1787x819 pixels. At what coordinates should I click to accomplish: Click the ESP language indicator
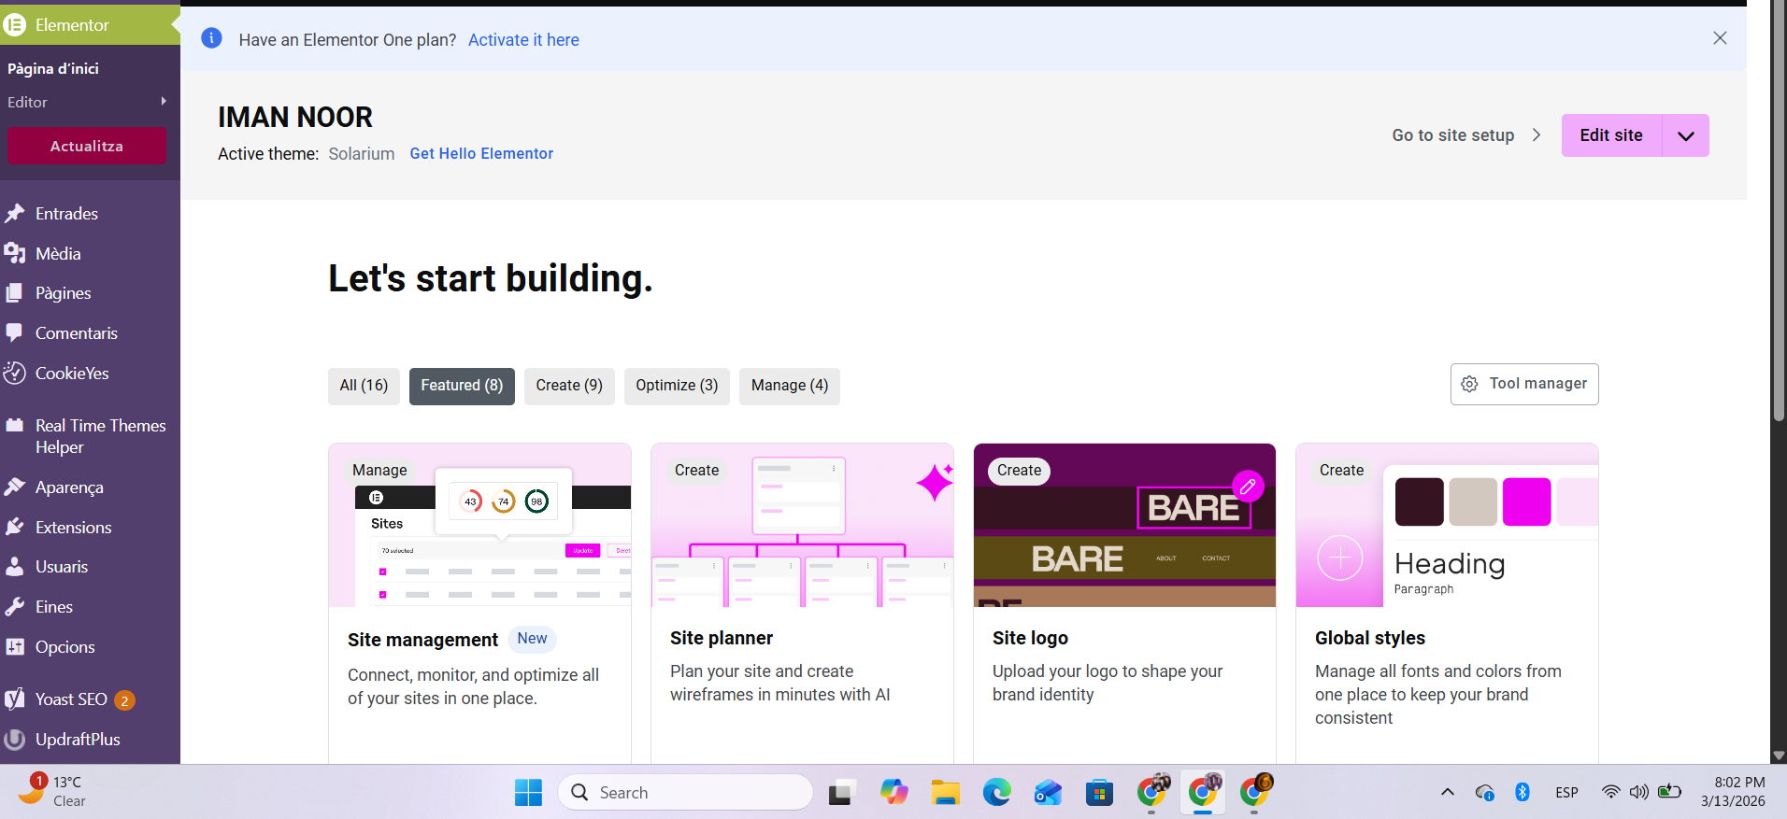click(x=1567, y=792)
